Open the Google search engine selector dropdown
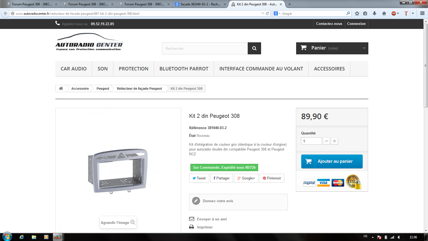Screen dimensions: 428x241 tap(277, 13)
